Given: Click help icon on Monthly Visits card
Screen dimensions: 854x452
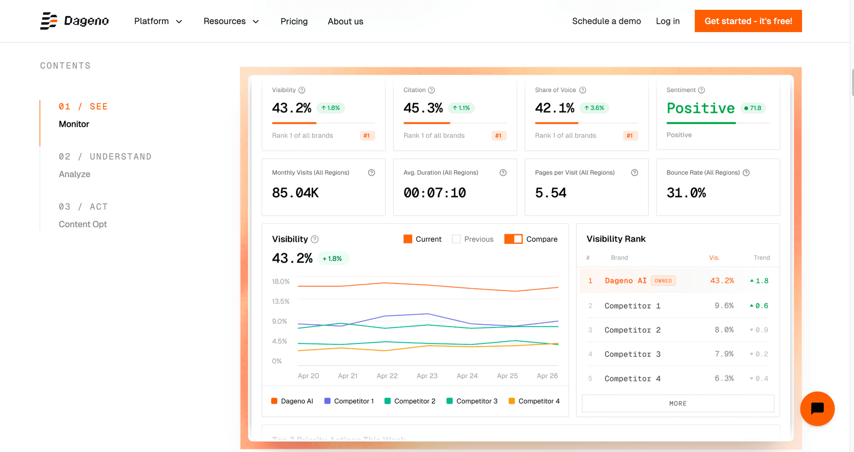Looking at the screenshot, I should [x=371, y=173].
